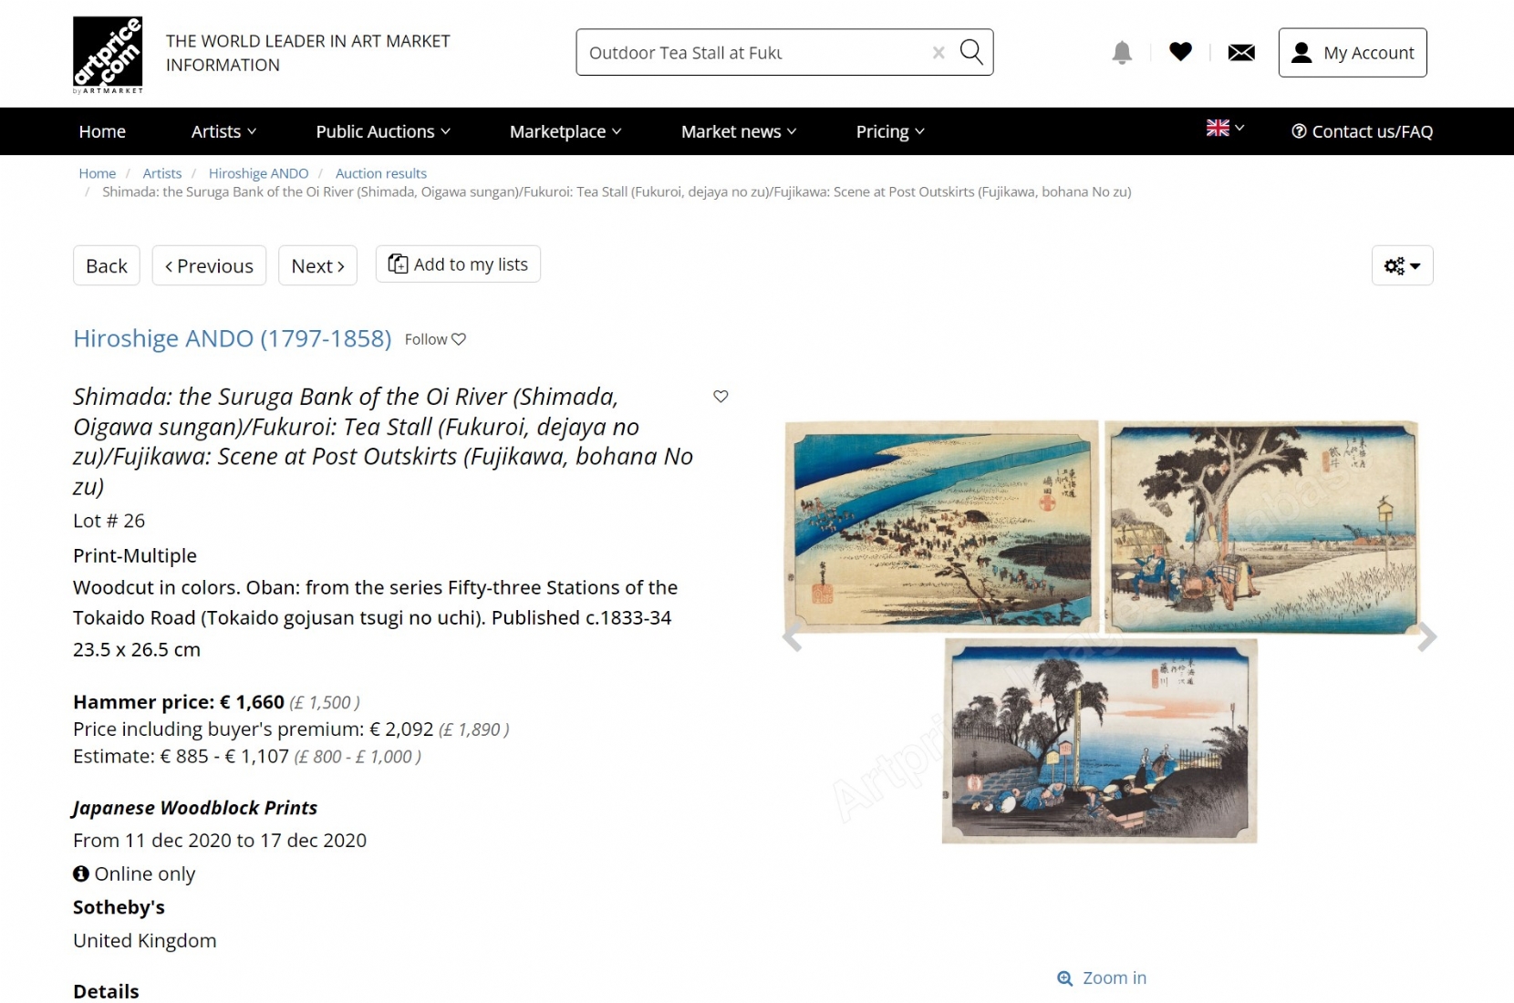Open the Public Auctions menu
Screen dimensions: 1514x1003
383,131
